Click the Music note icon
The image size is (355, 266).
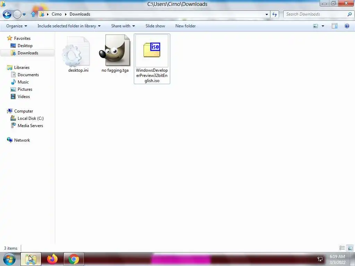pos(14,82)
